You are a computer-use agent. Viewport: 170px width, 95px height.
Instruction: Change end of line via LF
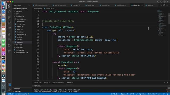(137, 94)
